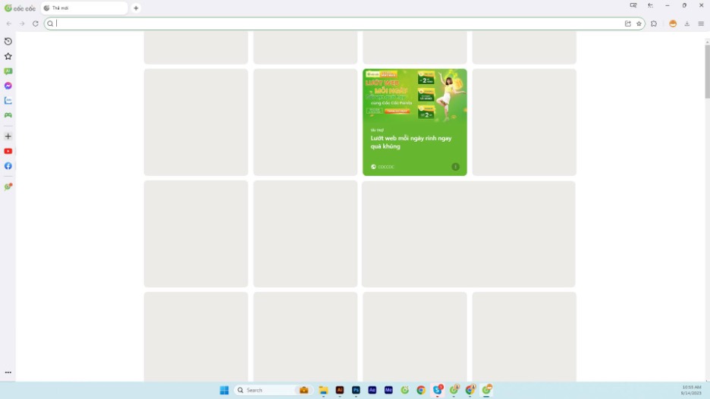Expand sidebar options with the three-dot button
This screenshot has height=399, width=710.
[8, 372]
